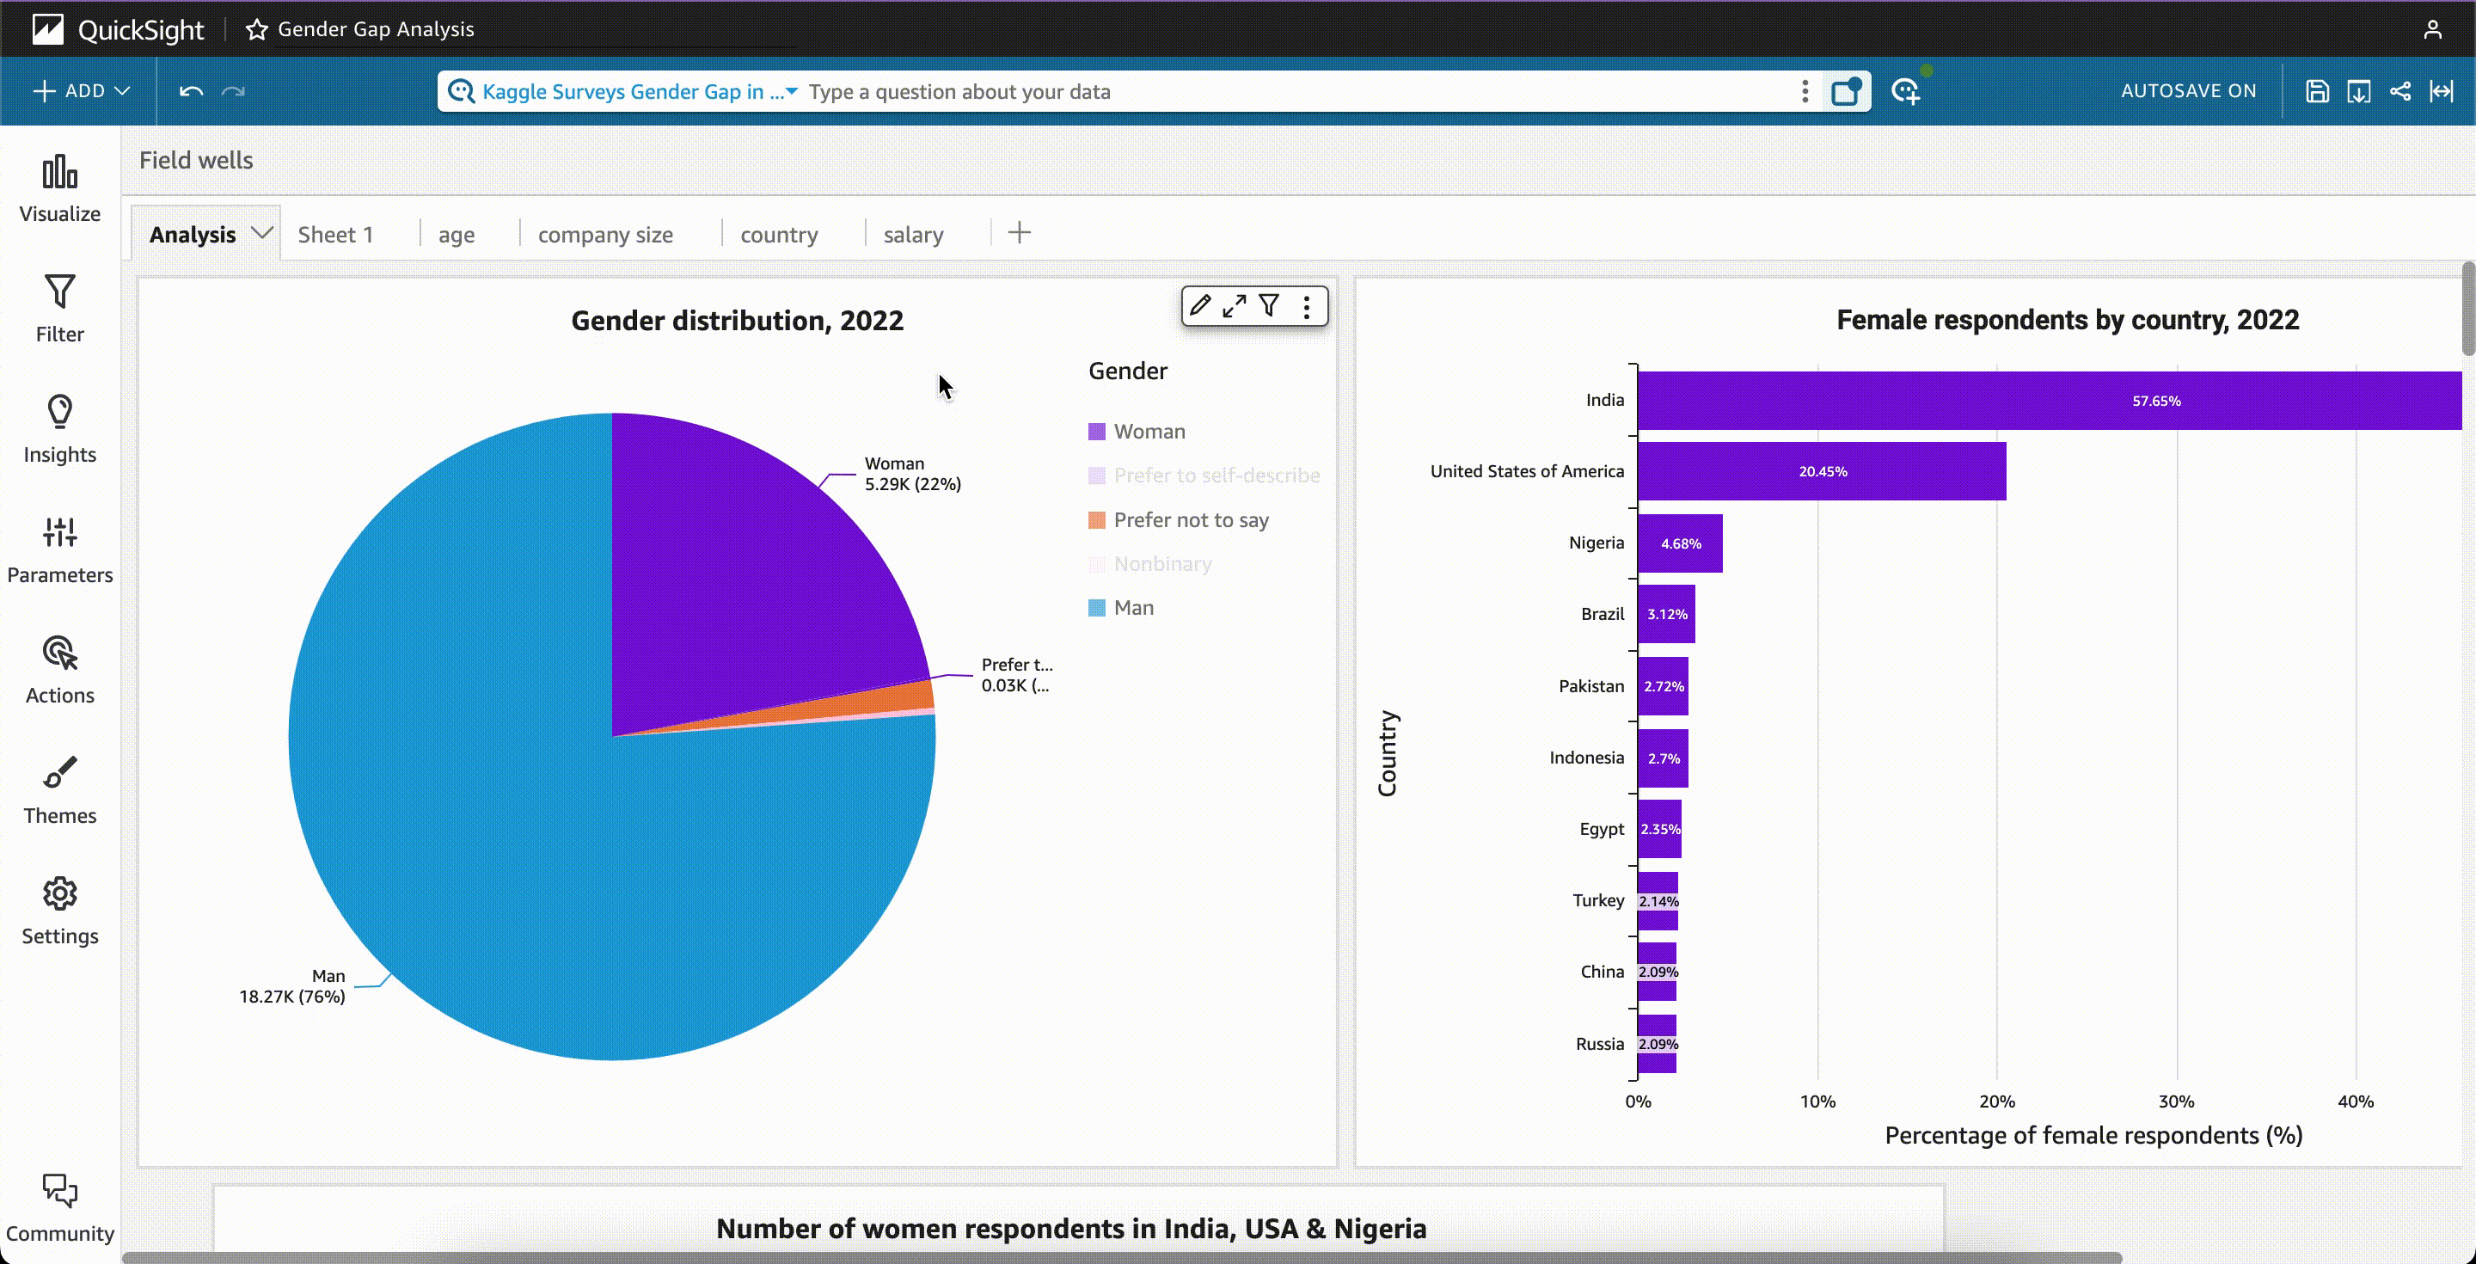Maximize the Gender distribution visual

click(x=1235, y=305)
